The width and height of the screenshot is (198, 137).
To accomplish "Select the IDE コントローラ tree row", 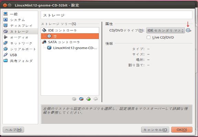I will click(70, 30).
